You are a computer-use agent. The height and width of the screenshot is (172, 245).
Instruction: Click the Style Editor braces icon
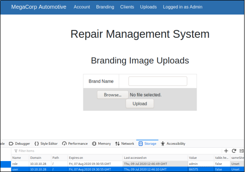click(37, 143)
